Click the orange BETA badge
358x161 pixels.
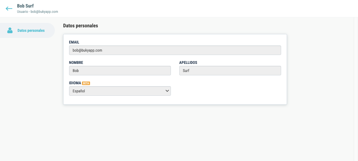click(86, 83)
